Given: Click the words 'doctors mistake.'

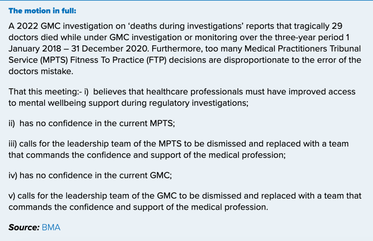Looking at the screenshot, I should (x=41, y=71).
